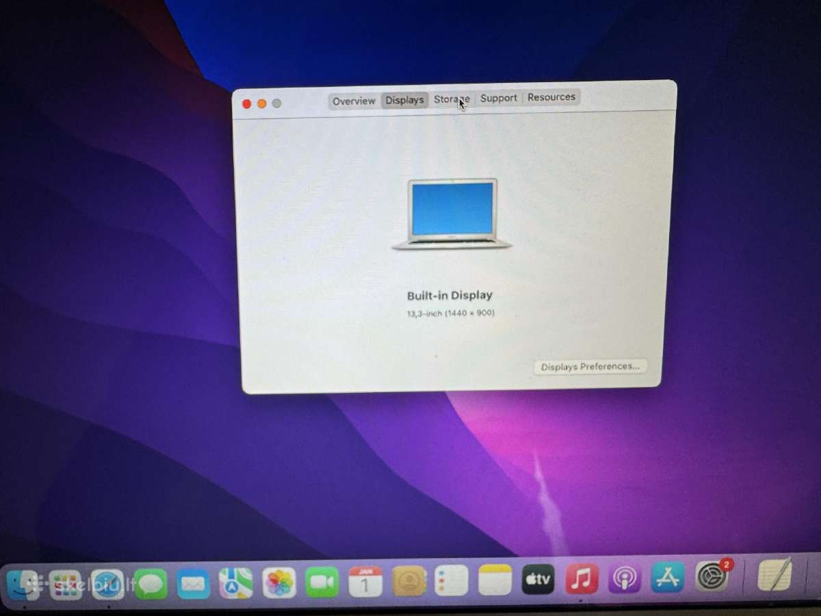Open the Resources tab
This screenshot has height=616, width=821.
point(551,97)
